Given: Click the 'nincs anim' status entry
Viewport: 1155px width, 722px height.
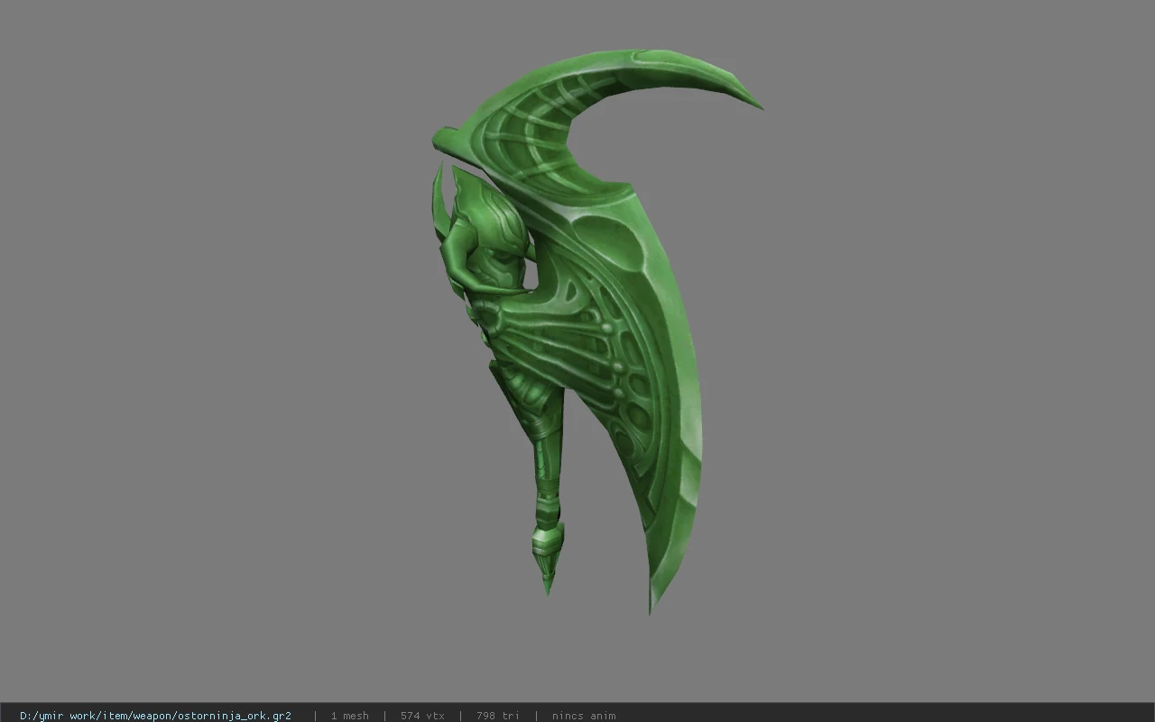Looking at the screenshot, I should pos(584,716).
